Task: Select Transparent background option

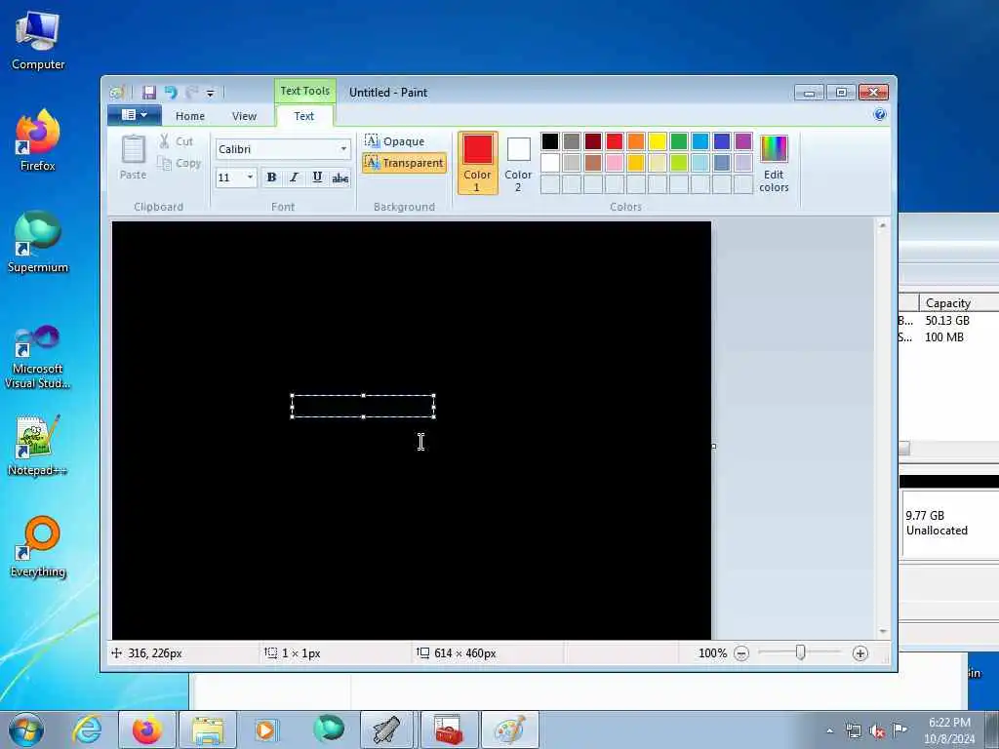Action: click(404, 163)
